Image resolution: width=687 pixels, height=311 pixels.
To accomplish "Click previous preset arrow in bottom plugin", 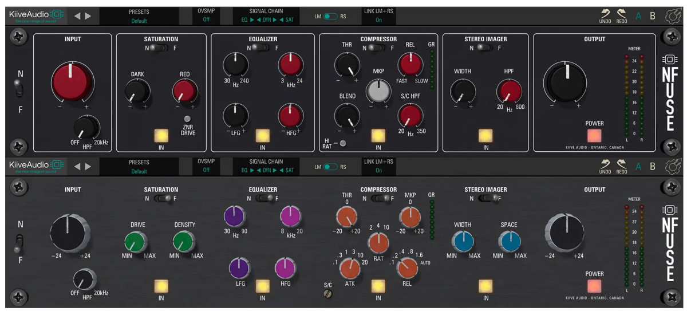I will coord(77,167).
